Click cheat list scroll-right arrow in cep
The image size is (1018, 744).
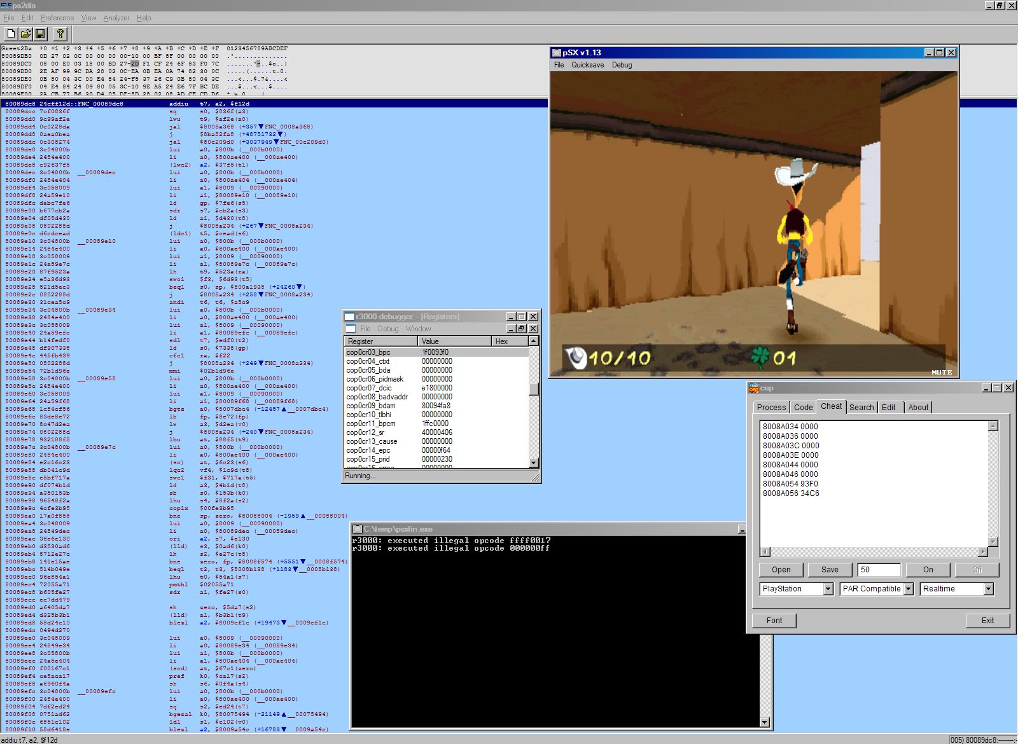[x=983, y=552]
